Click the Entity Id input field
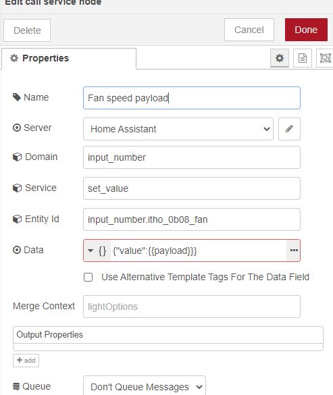This screenshot has height=395, width=333. (x=192, y=219)
